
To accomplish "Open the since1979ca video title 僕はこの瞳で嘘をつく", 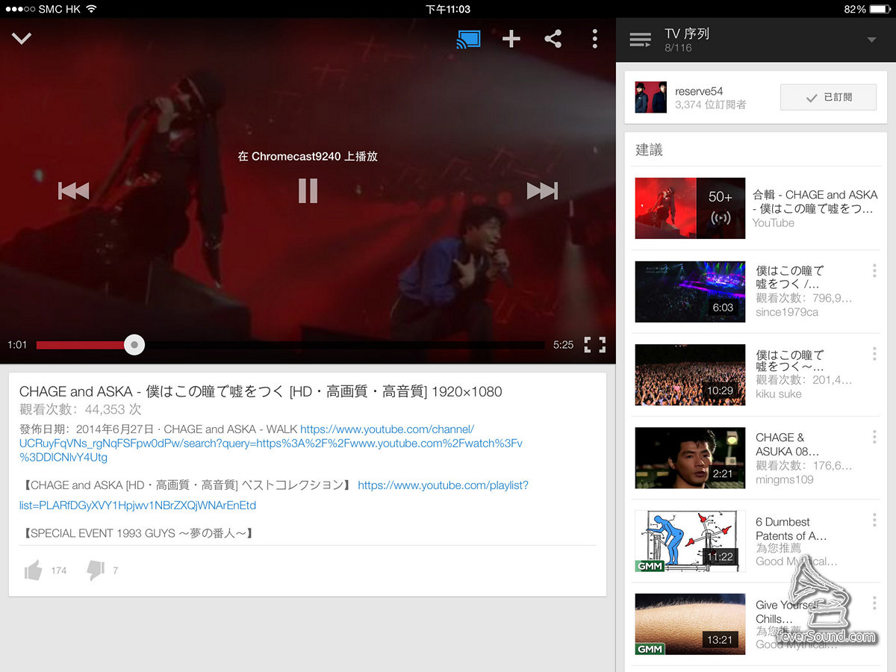I will (x=790, y=277).
